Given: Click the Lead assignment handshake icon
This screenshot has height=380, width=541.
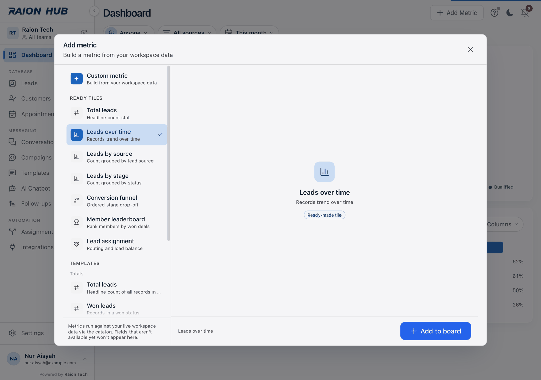Looking at the screenshot, I should (76, 244).
